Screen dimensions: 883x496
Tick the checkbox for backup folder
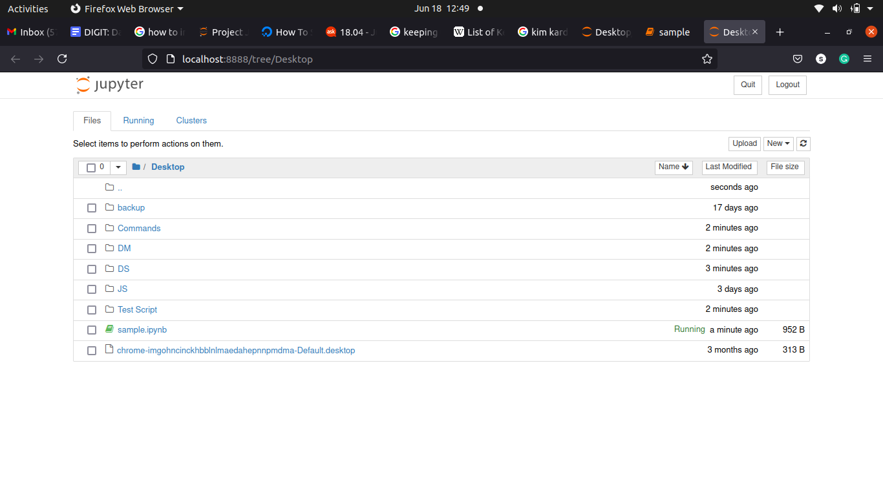pyautogui.click(x=92, y=208)
